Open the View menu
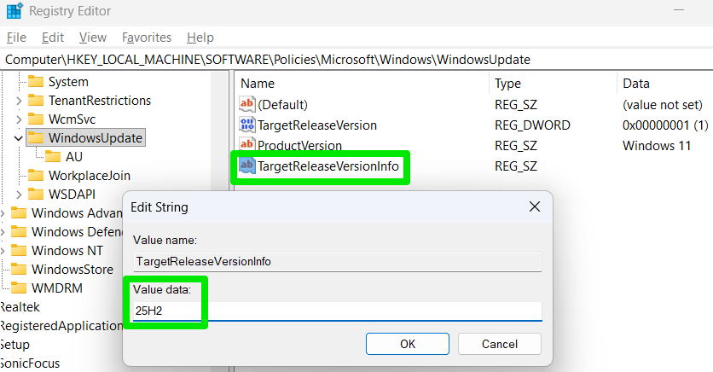Image resolution: width=713 pixels, height=372 pixels. 93,38
